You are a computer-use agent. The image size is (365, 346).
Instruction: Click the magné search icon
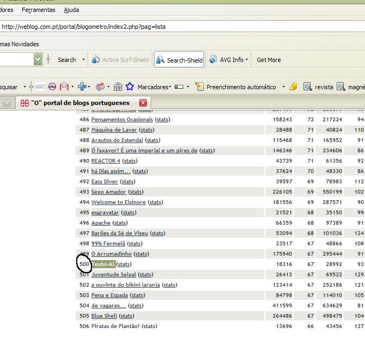point(341,87)
